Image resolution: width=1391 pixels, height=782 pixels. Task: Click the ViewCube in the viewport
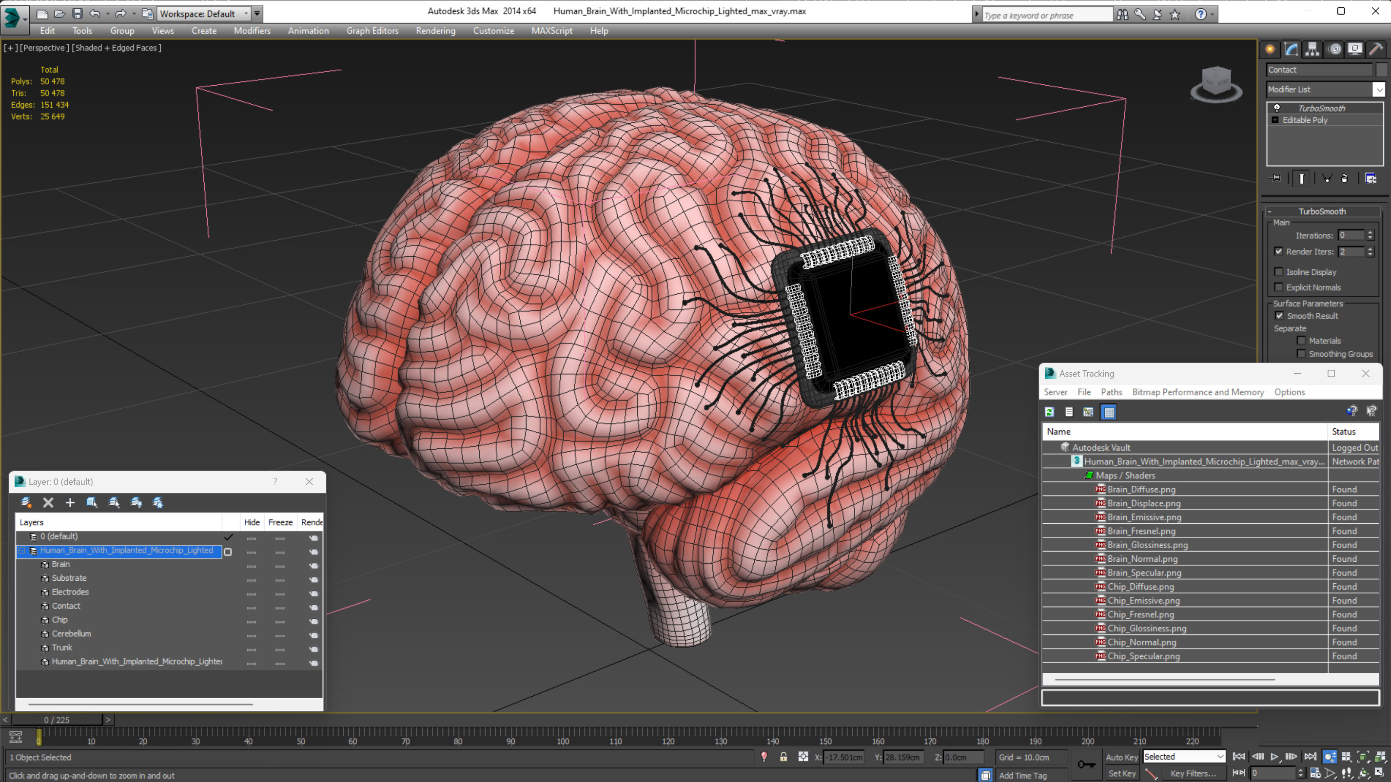point(1216,85)
